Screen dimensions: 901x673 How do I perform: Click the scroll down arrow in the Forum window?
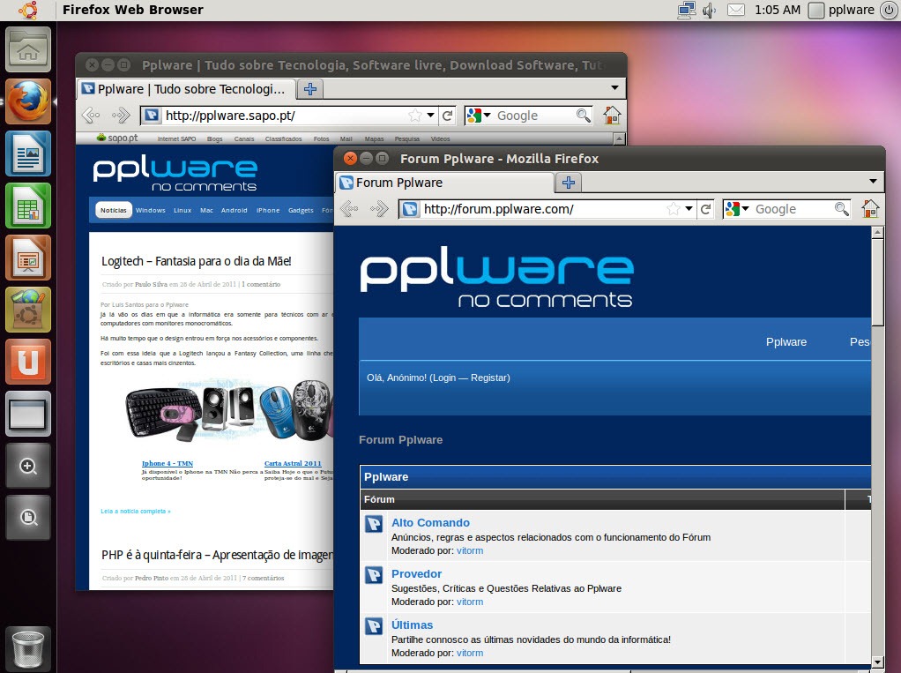(877, 662)
